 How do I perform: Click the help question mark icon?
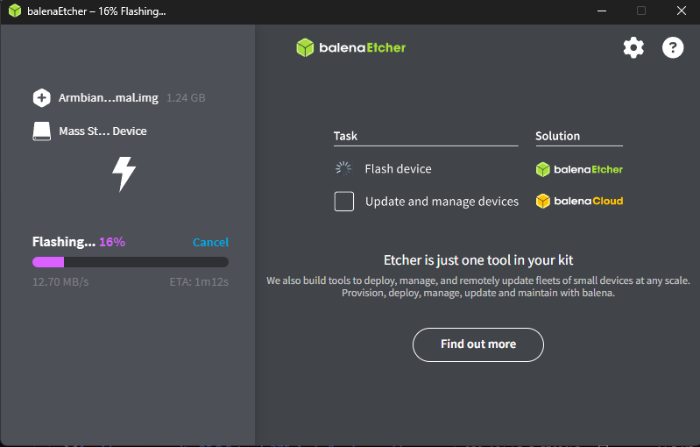672,47
